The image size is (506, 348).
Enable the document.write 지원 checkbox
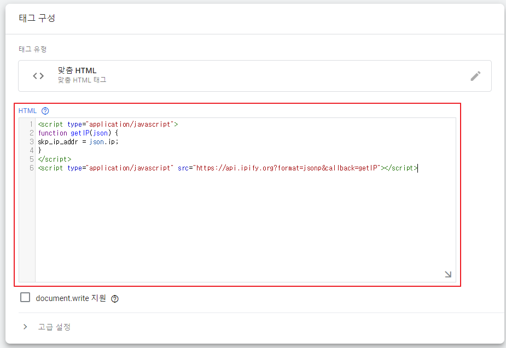click(x=25, y=297)
